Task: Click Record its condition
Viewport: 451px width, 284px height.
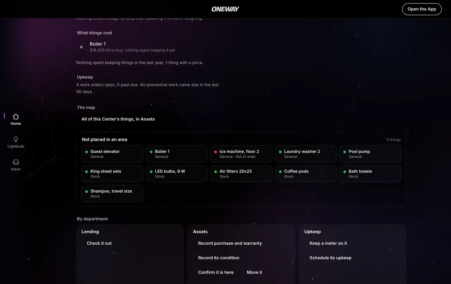Action: point(219,258)
